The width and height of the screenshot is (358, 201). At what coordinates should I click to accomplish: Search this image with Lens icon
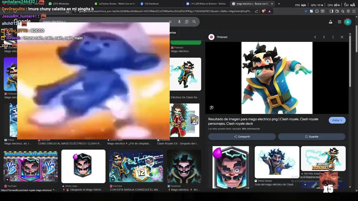(x=211, y=108)
